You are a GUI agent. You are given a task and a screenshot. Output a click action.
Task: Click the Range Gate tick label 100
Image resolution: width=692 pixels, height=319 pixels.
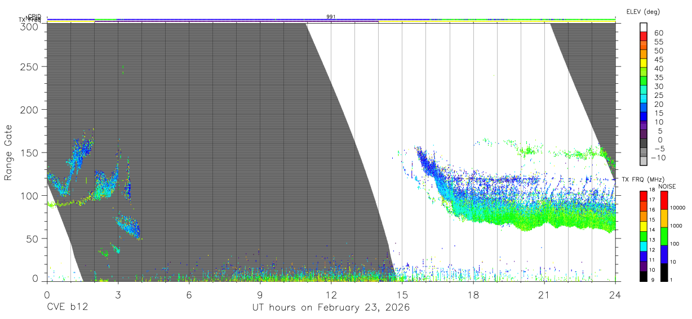coord(30,195)
